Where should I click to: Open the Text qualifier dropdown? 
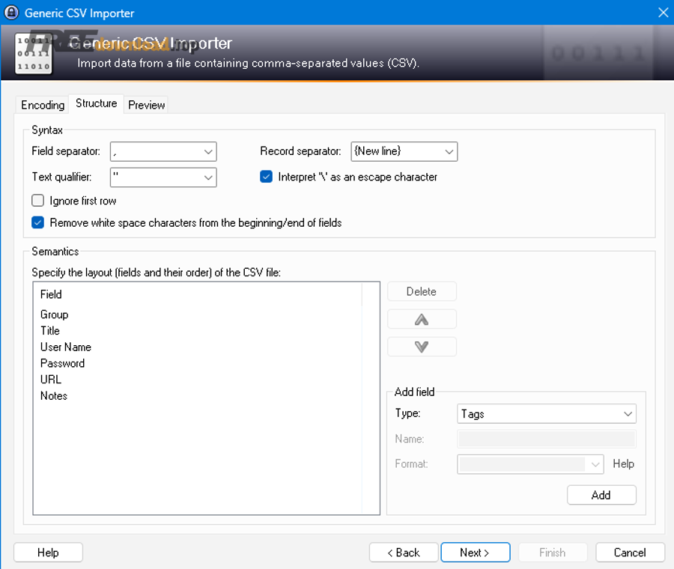(208, 177)
